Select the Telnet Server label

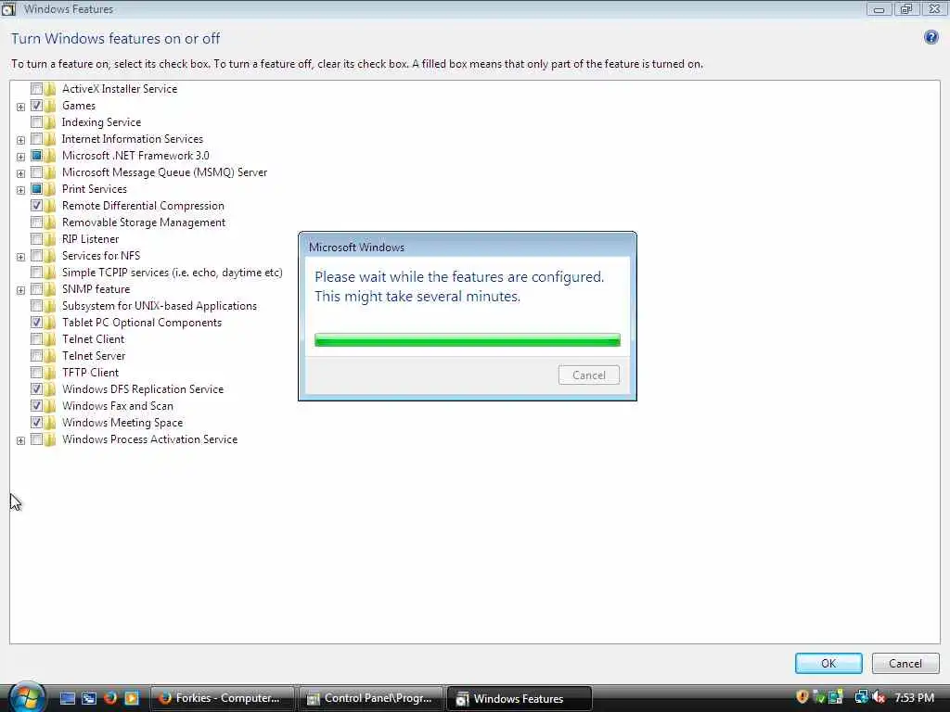[94, 356]
